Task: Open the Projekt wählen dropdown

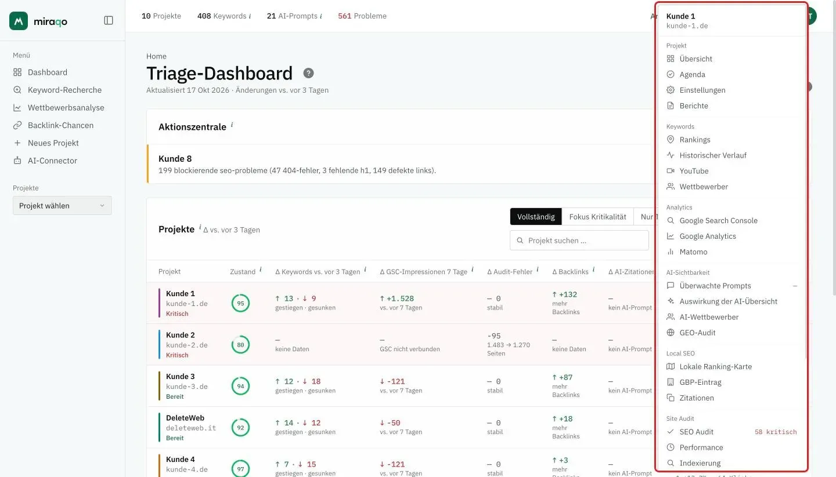Action: tap(62, 206)
